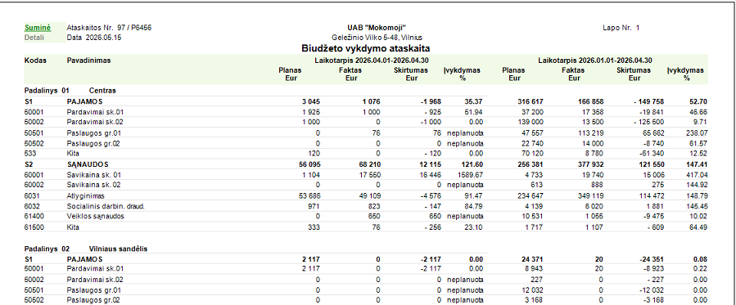
Task: Click the value 139 000 in Pardavimai sk.02 row
Action: [531, 123]
